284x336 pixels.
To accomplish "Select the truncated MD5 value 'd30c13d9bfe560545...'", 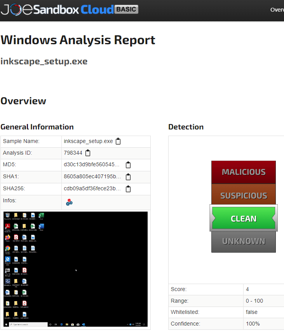I will (x=92, y=164).
